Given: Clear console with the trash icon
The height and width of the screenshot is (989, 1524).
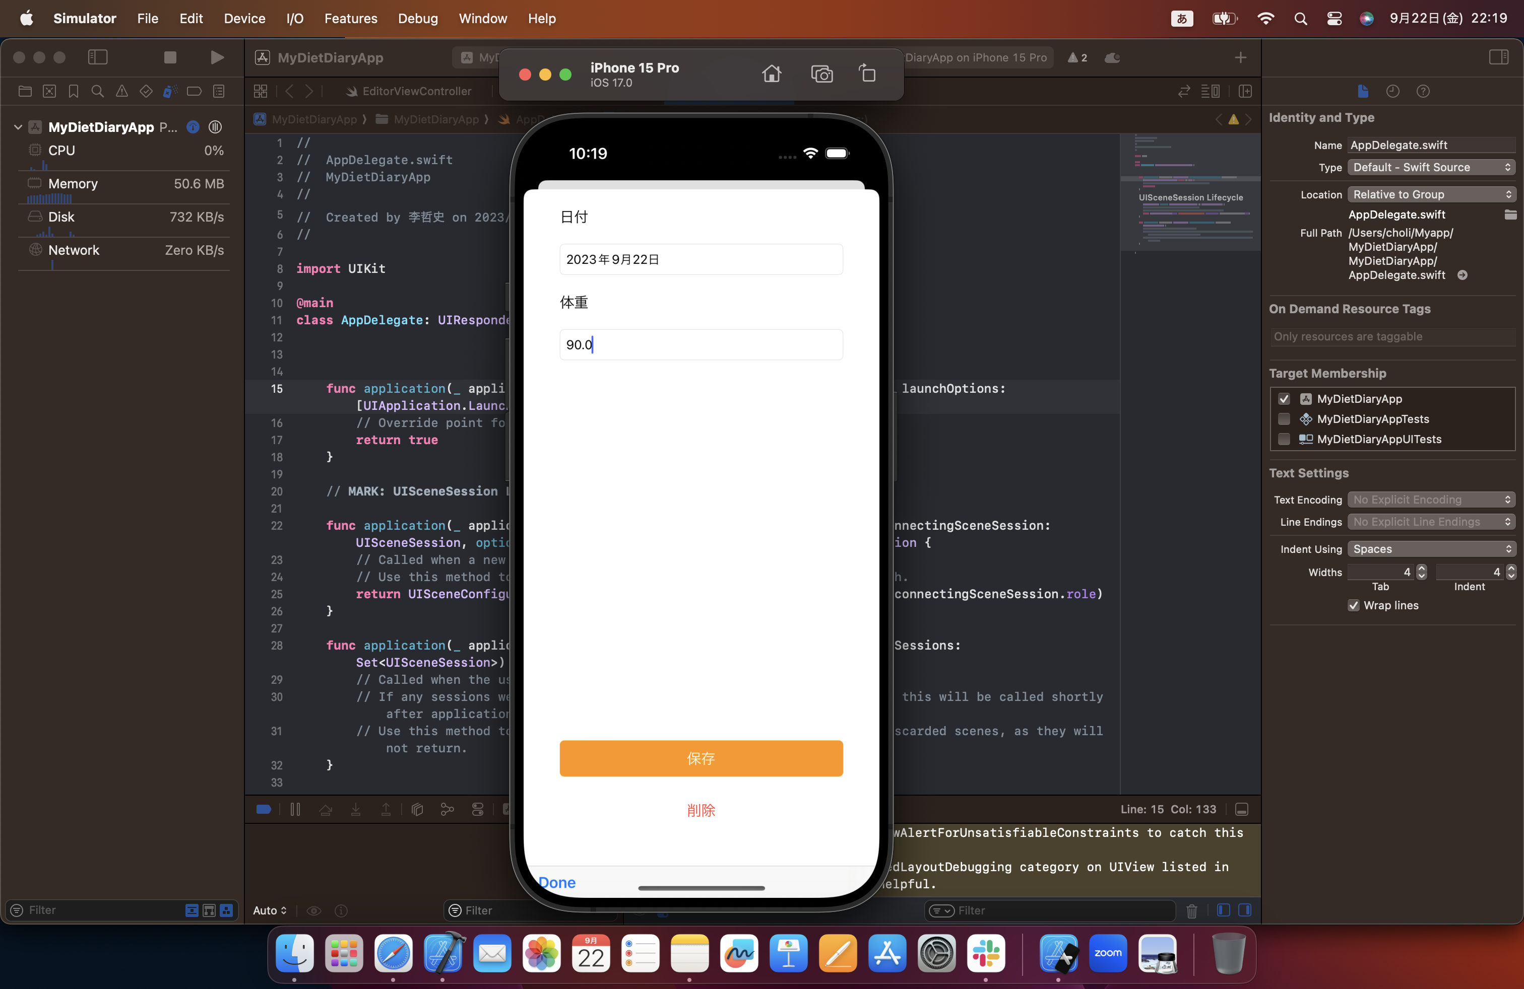Looking at the screenshot, I should 1191,910.
